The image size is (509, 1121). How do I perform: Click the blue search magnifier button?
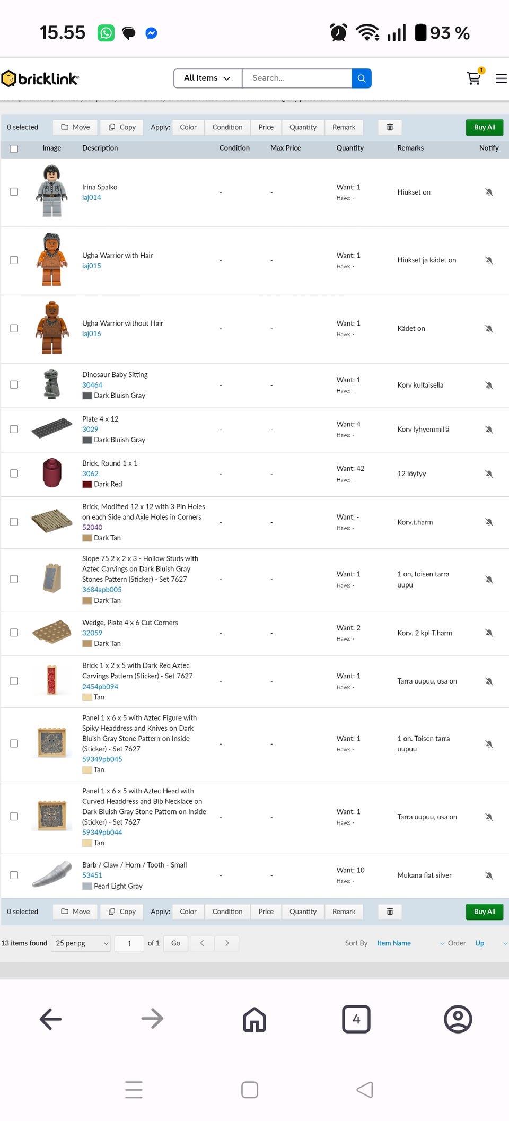pos(362,78)
